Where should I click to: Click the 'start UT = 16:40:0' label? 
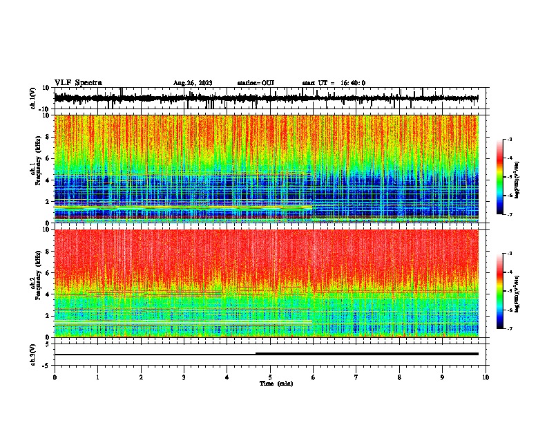pos(334,83)
